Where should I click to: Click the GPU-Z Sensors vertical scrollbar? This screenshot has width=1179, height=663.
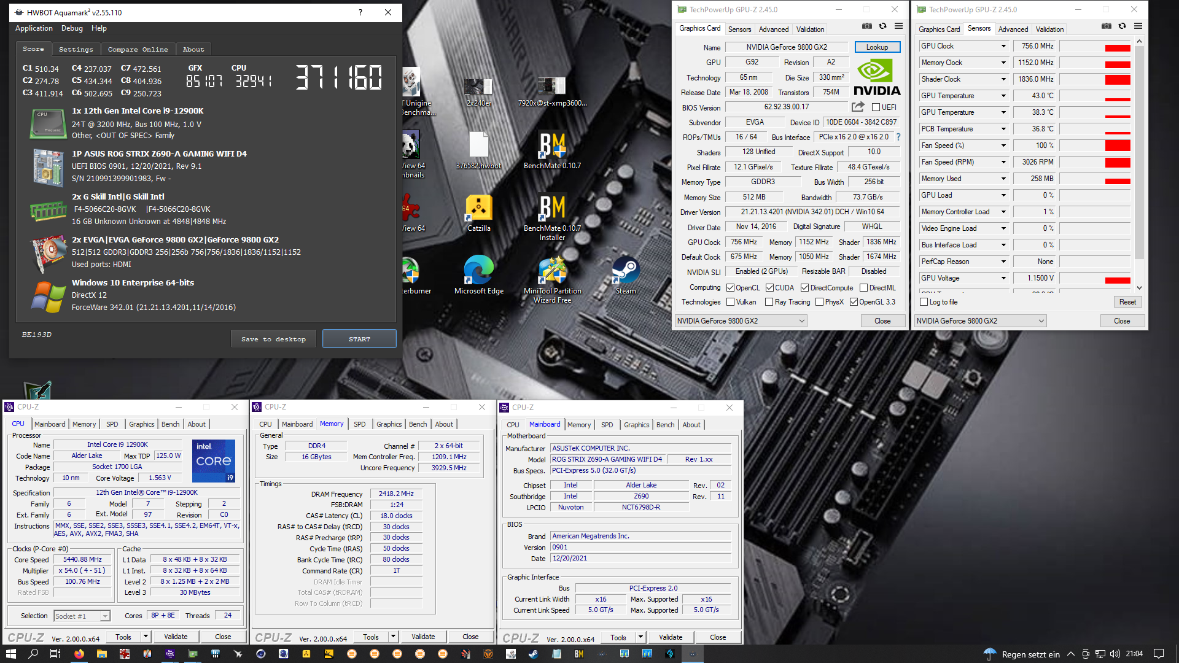pyautogui.click(x=1139, y=164)
